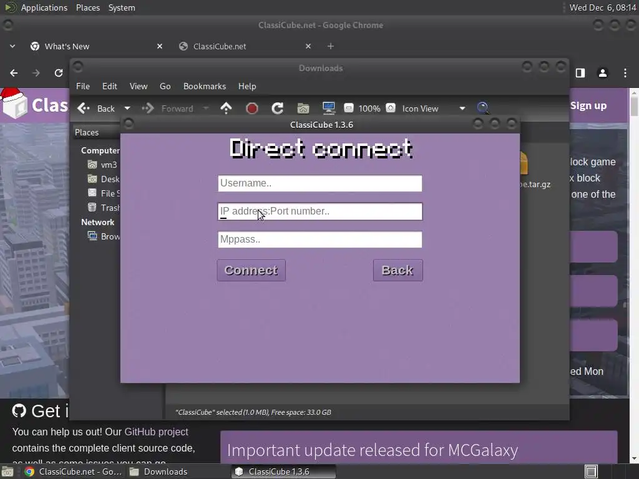This screenshot has height=479, width=639.
Task: Open vm3 home folder in sidebar
Action: coord(104,165)
